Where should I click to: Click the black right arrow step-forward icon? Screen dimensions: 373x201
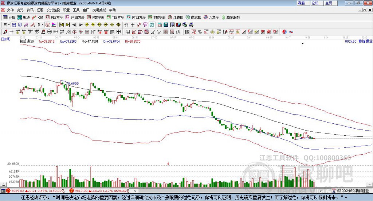click(81, 24)
